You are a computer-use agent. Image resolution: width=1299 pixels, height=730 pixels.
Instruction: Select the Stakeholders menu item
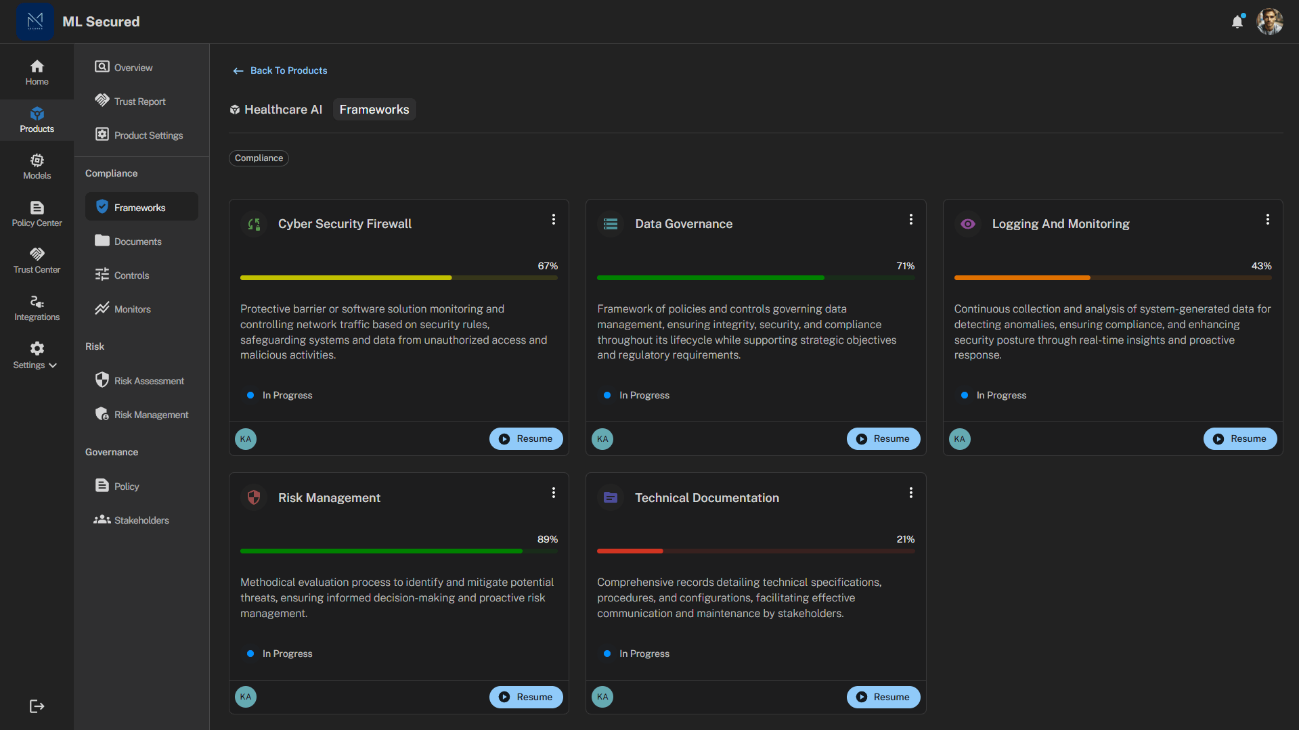(141, 520)
